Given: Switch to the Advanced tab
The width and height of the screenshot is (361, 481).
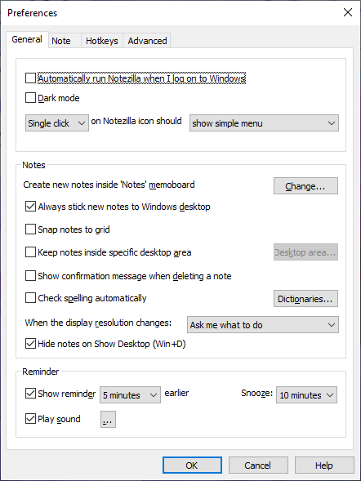Looking at the screenshot, I should [147, 41].
